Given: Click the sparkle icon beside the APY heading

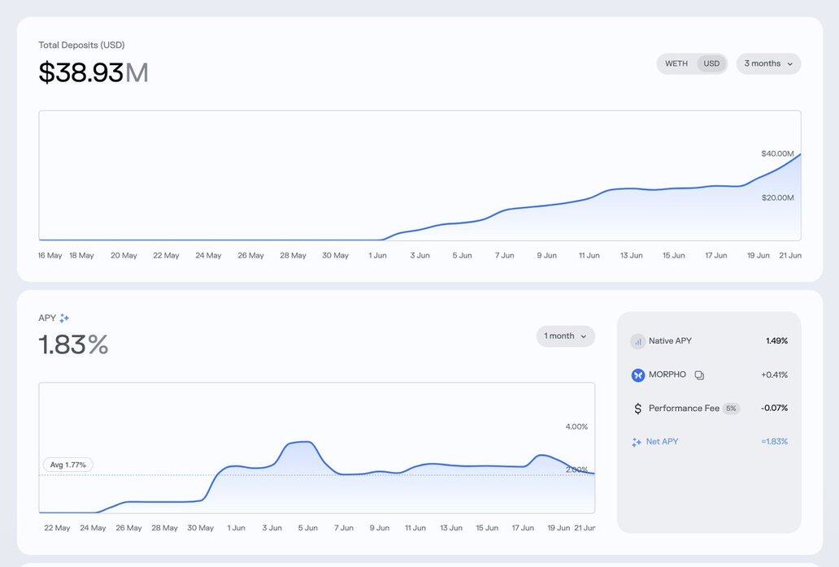Looking at the screenshot, I should 64,318.
